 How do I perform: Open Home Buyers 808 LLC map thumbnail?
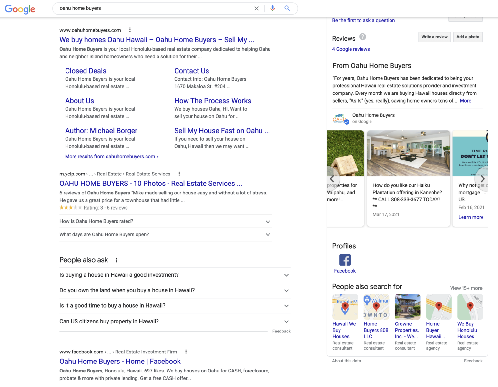(x=376, y=307)
